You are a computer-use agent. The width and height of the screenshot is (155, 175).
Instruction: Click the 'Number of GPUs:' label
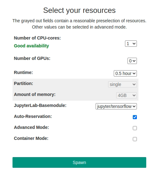pos(32,58)
